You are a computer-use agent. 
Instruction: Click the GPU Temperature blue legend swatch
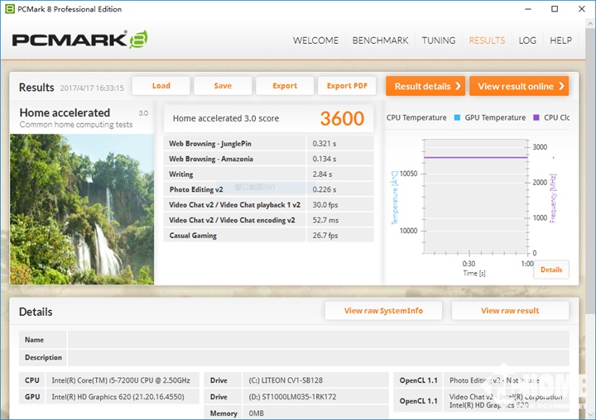457,117
